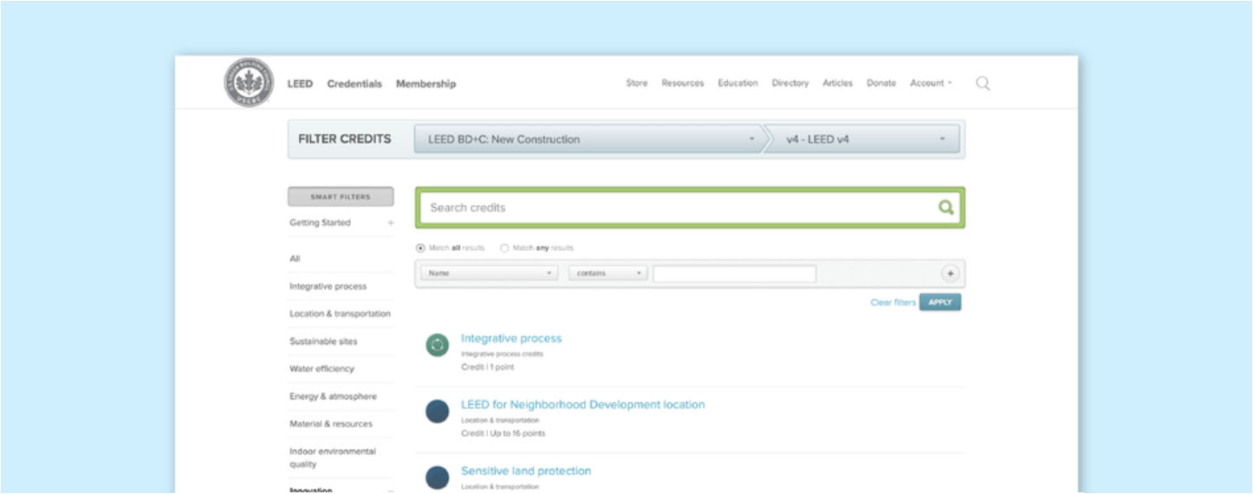
Task: Open Sensitive land protection link
Action: 526,471
